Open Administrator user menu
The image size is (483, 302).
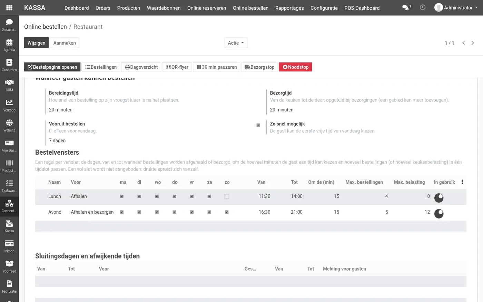pos(456,7)
